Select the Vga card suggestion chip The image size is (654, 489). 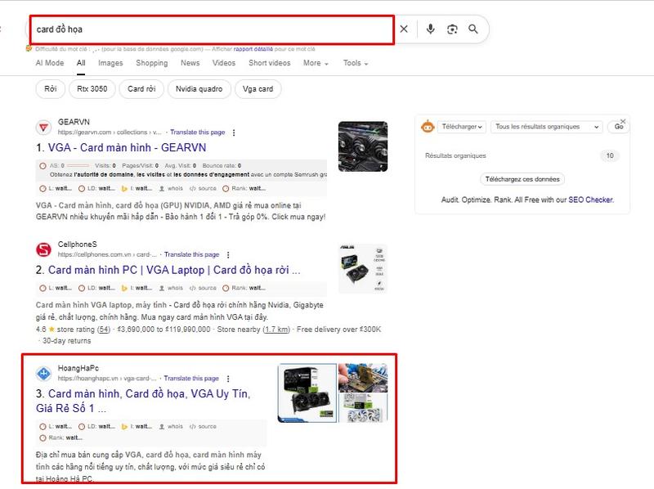[x=258, y=89]
